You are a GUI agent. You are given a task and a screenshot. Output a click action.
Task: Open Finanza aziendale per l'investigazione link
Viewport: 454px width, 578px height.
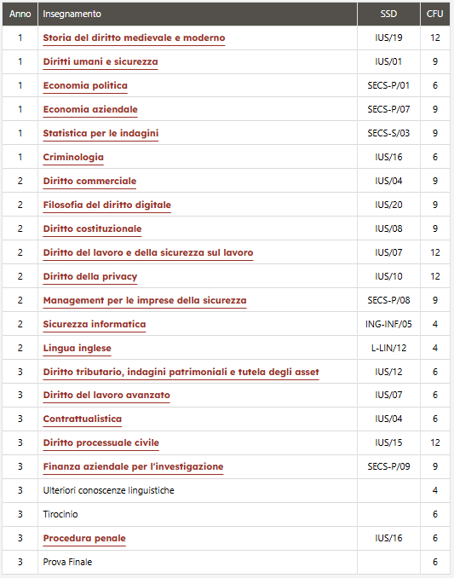(x=133, y=467)
